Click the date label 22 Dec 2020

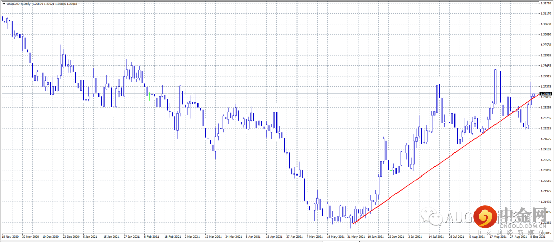click(70, 237)
